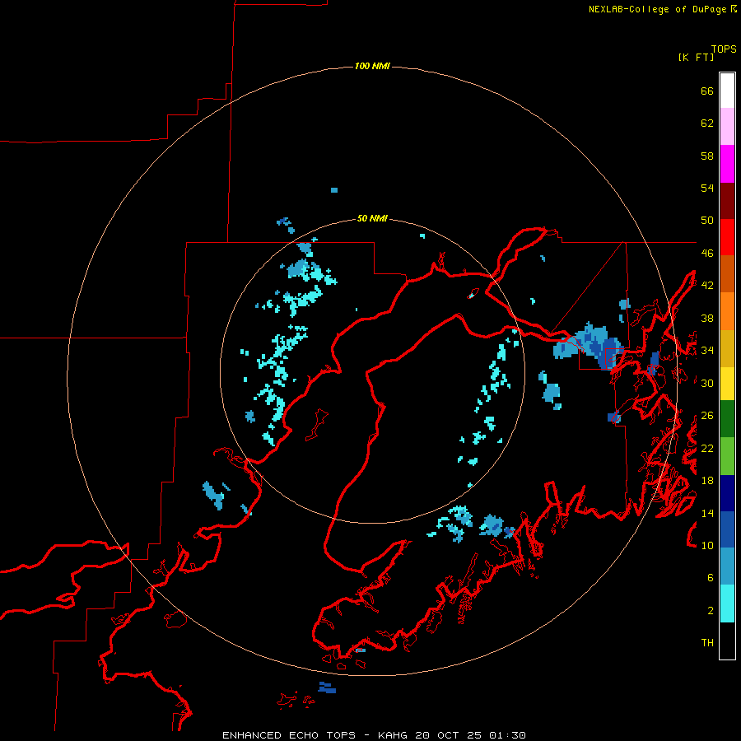Click the dark orange legend swatch
Screen dimensions: 741x741
(x=727, y=273)
